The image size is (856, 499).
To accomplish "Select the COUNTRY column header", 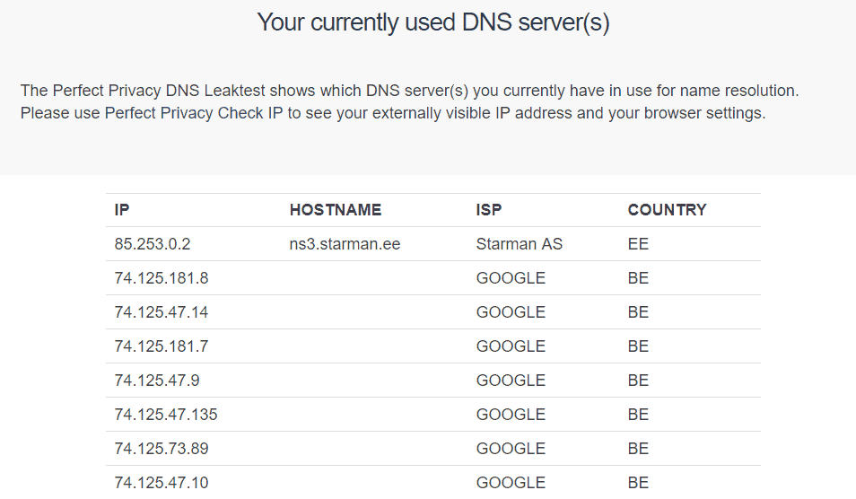I will (x=667, y=210).
